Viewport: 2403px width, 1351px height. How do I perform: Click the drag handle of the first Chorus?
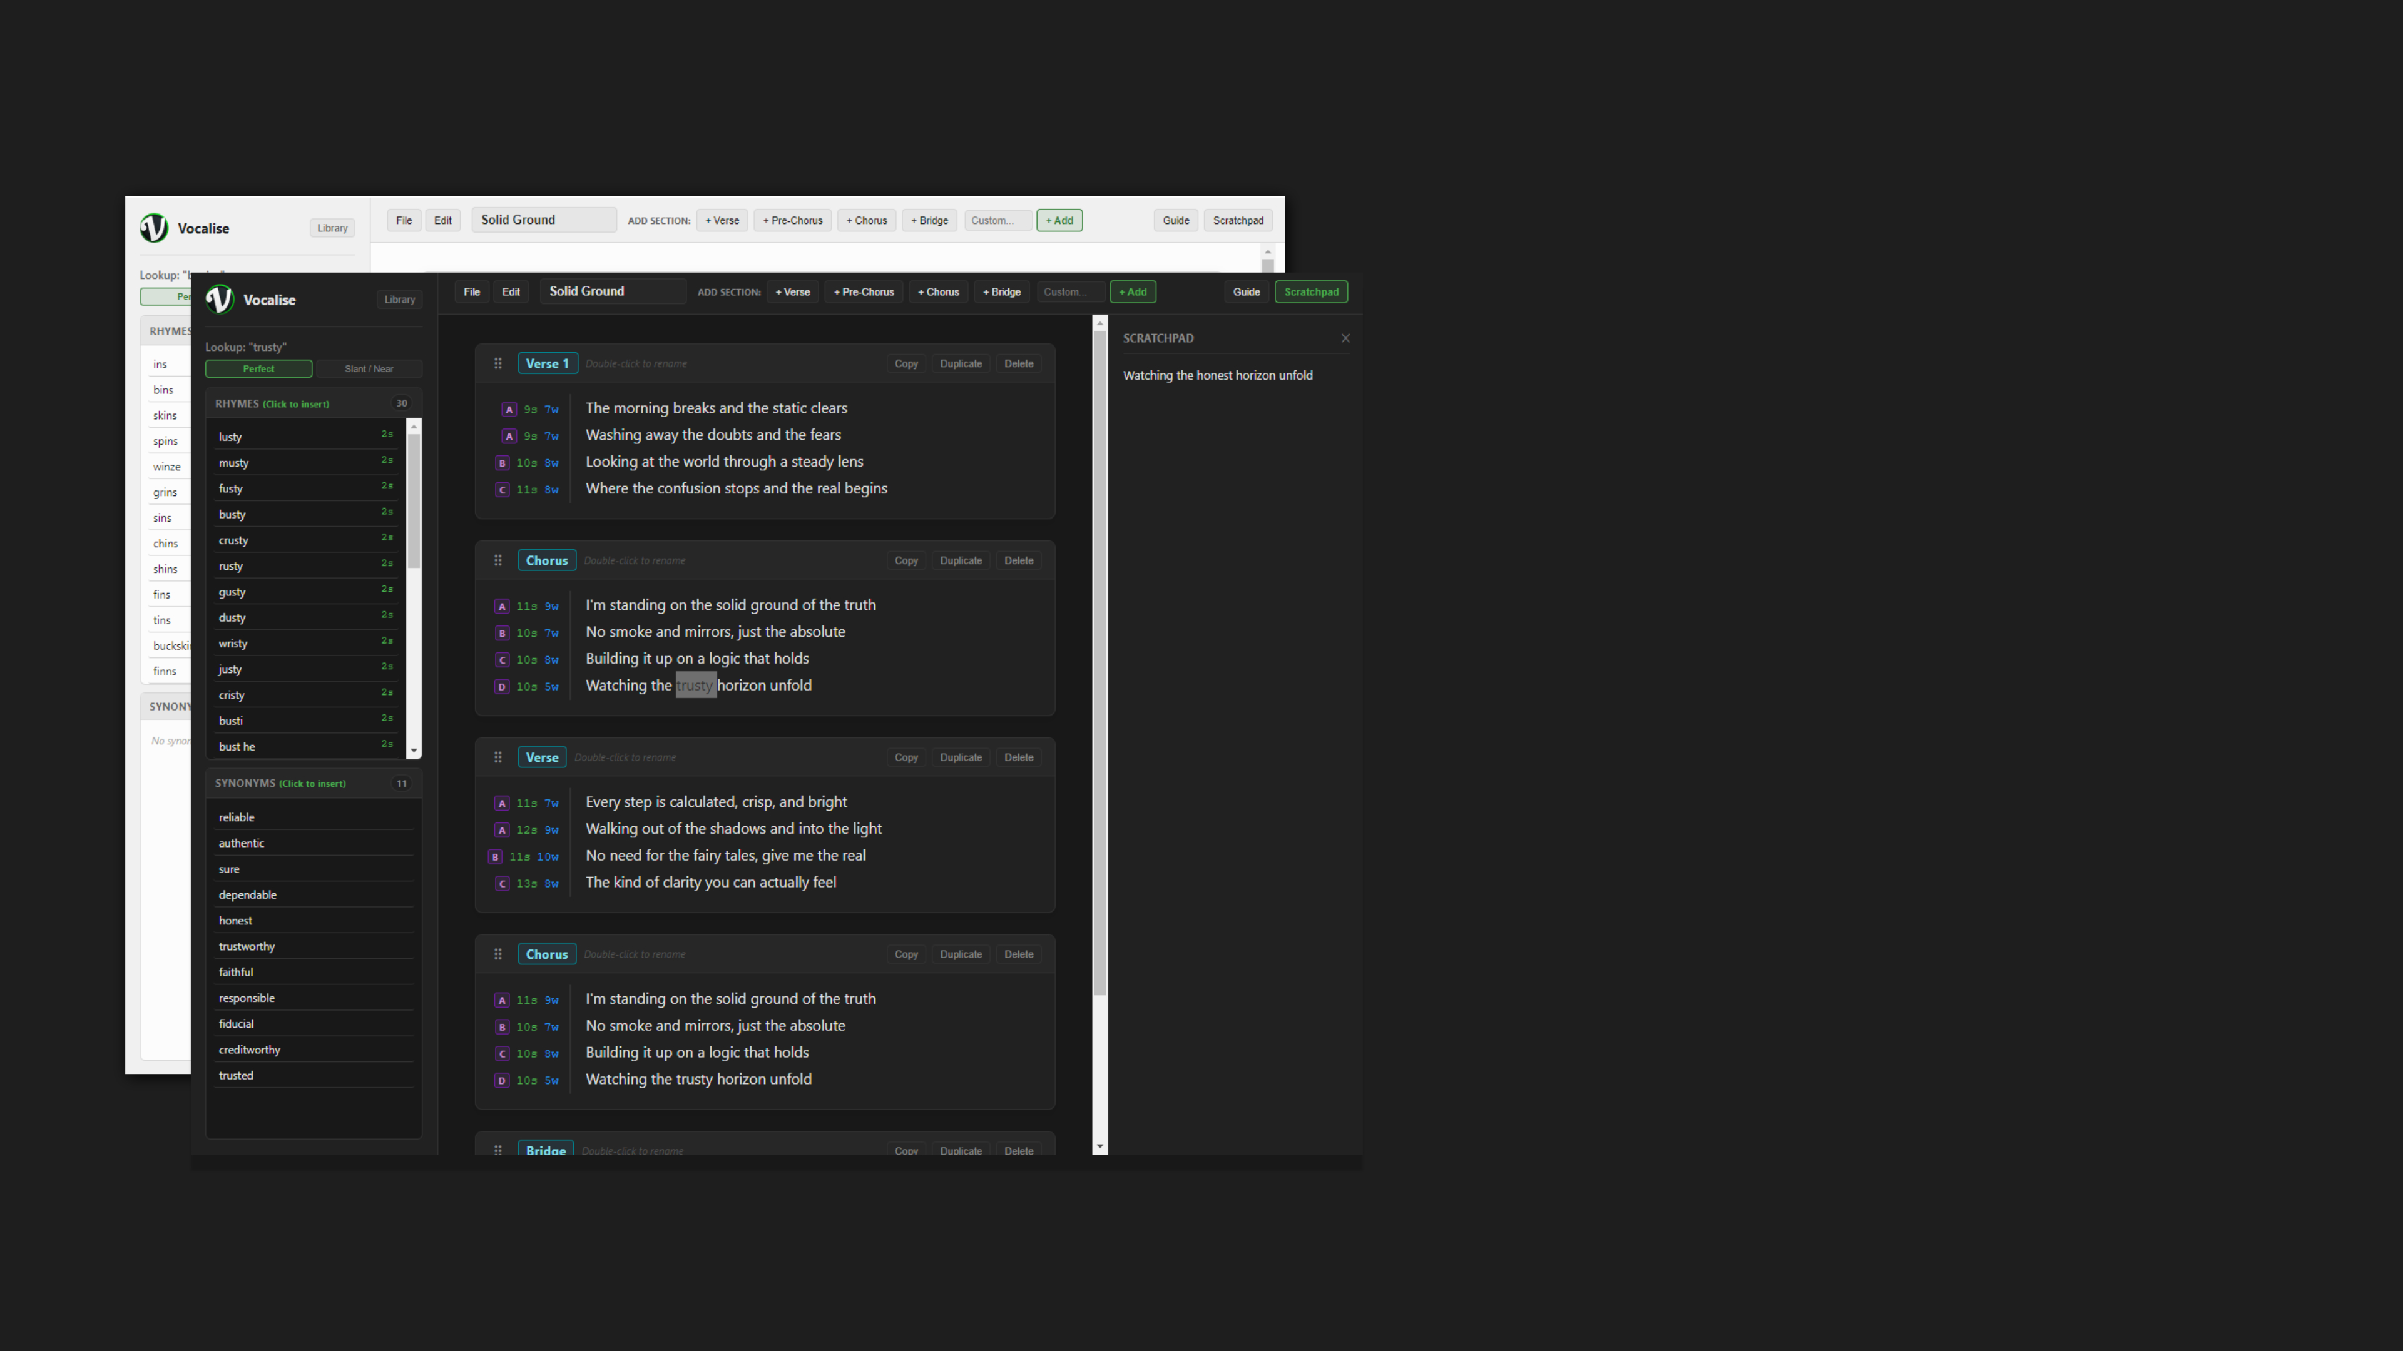[498, 560]
